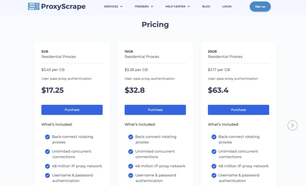This screenshot has height=186, width=306.
Task: Open the Freebies dropdown menu
Action: 144,7
